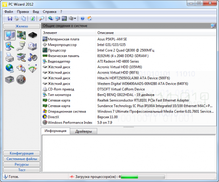Select the Video monitor icon in sidebar

10,46
